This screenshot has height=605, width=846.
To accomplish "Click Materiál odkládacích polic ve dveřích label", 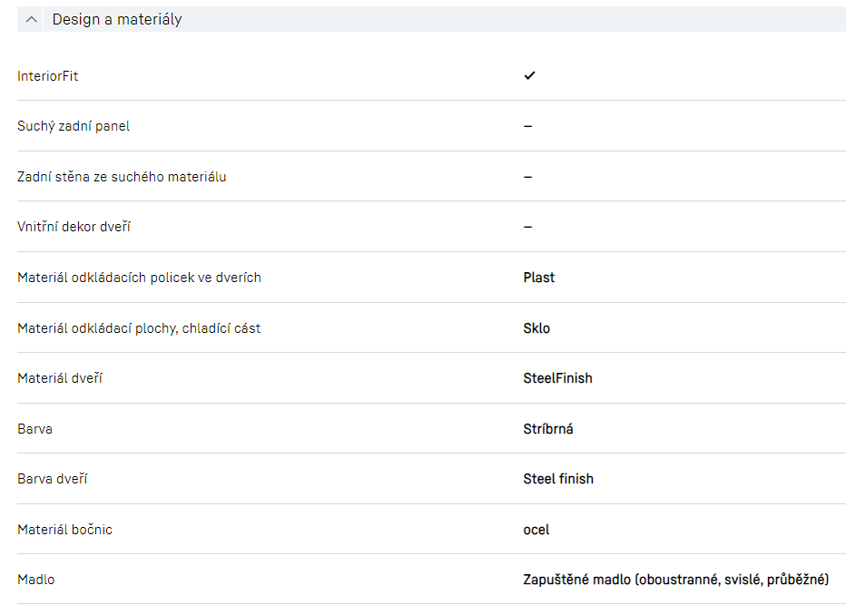I will (x=139, y=278).
